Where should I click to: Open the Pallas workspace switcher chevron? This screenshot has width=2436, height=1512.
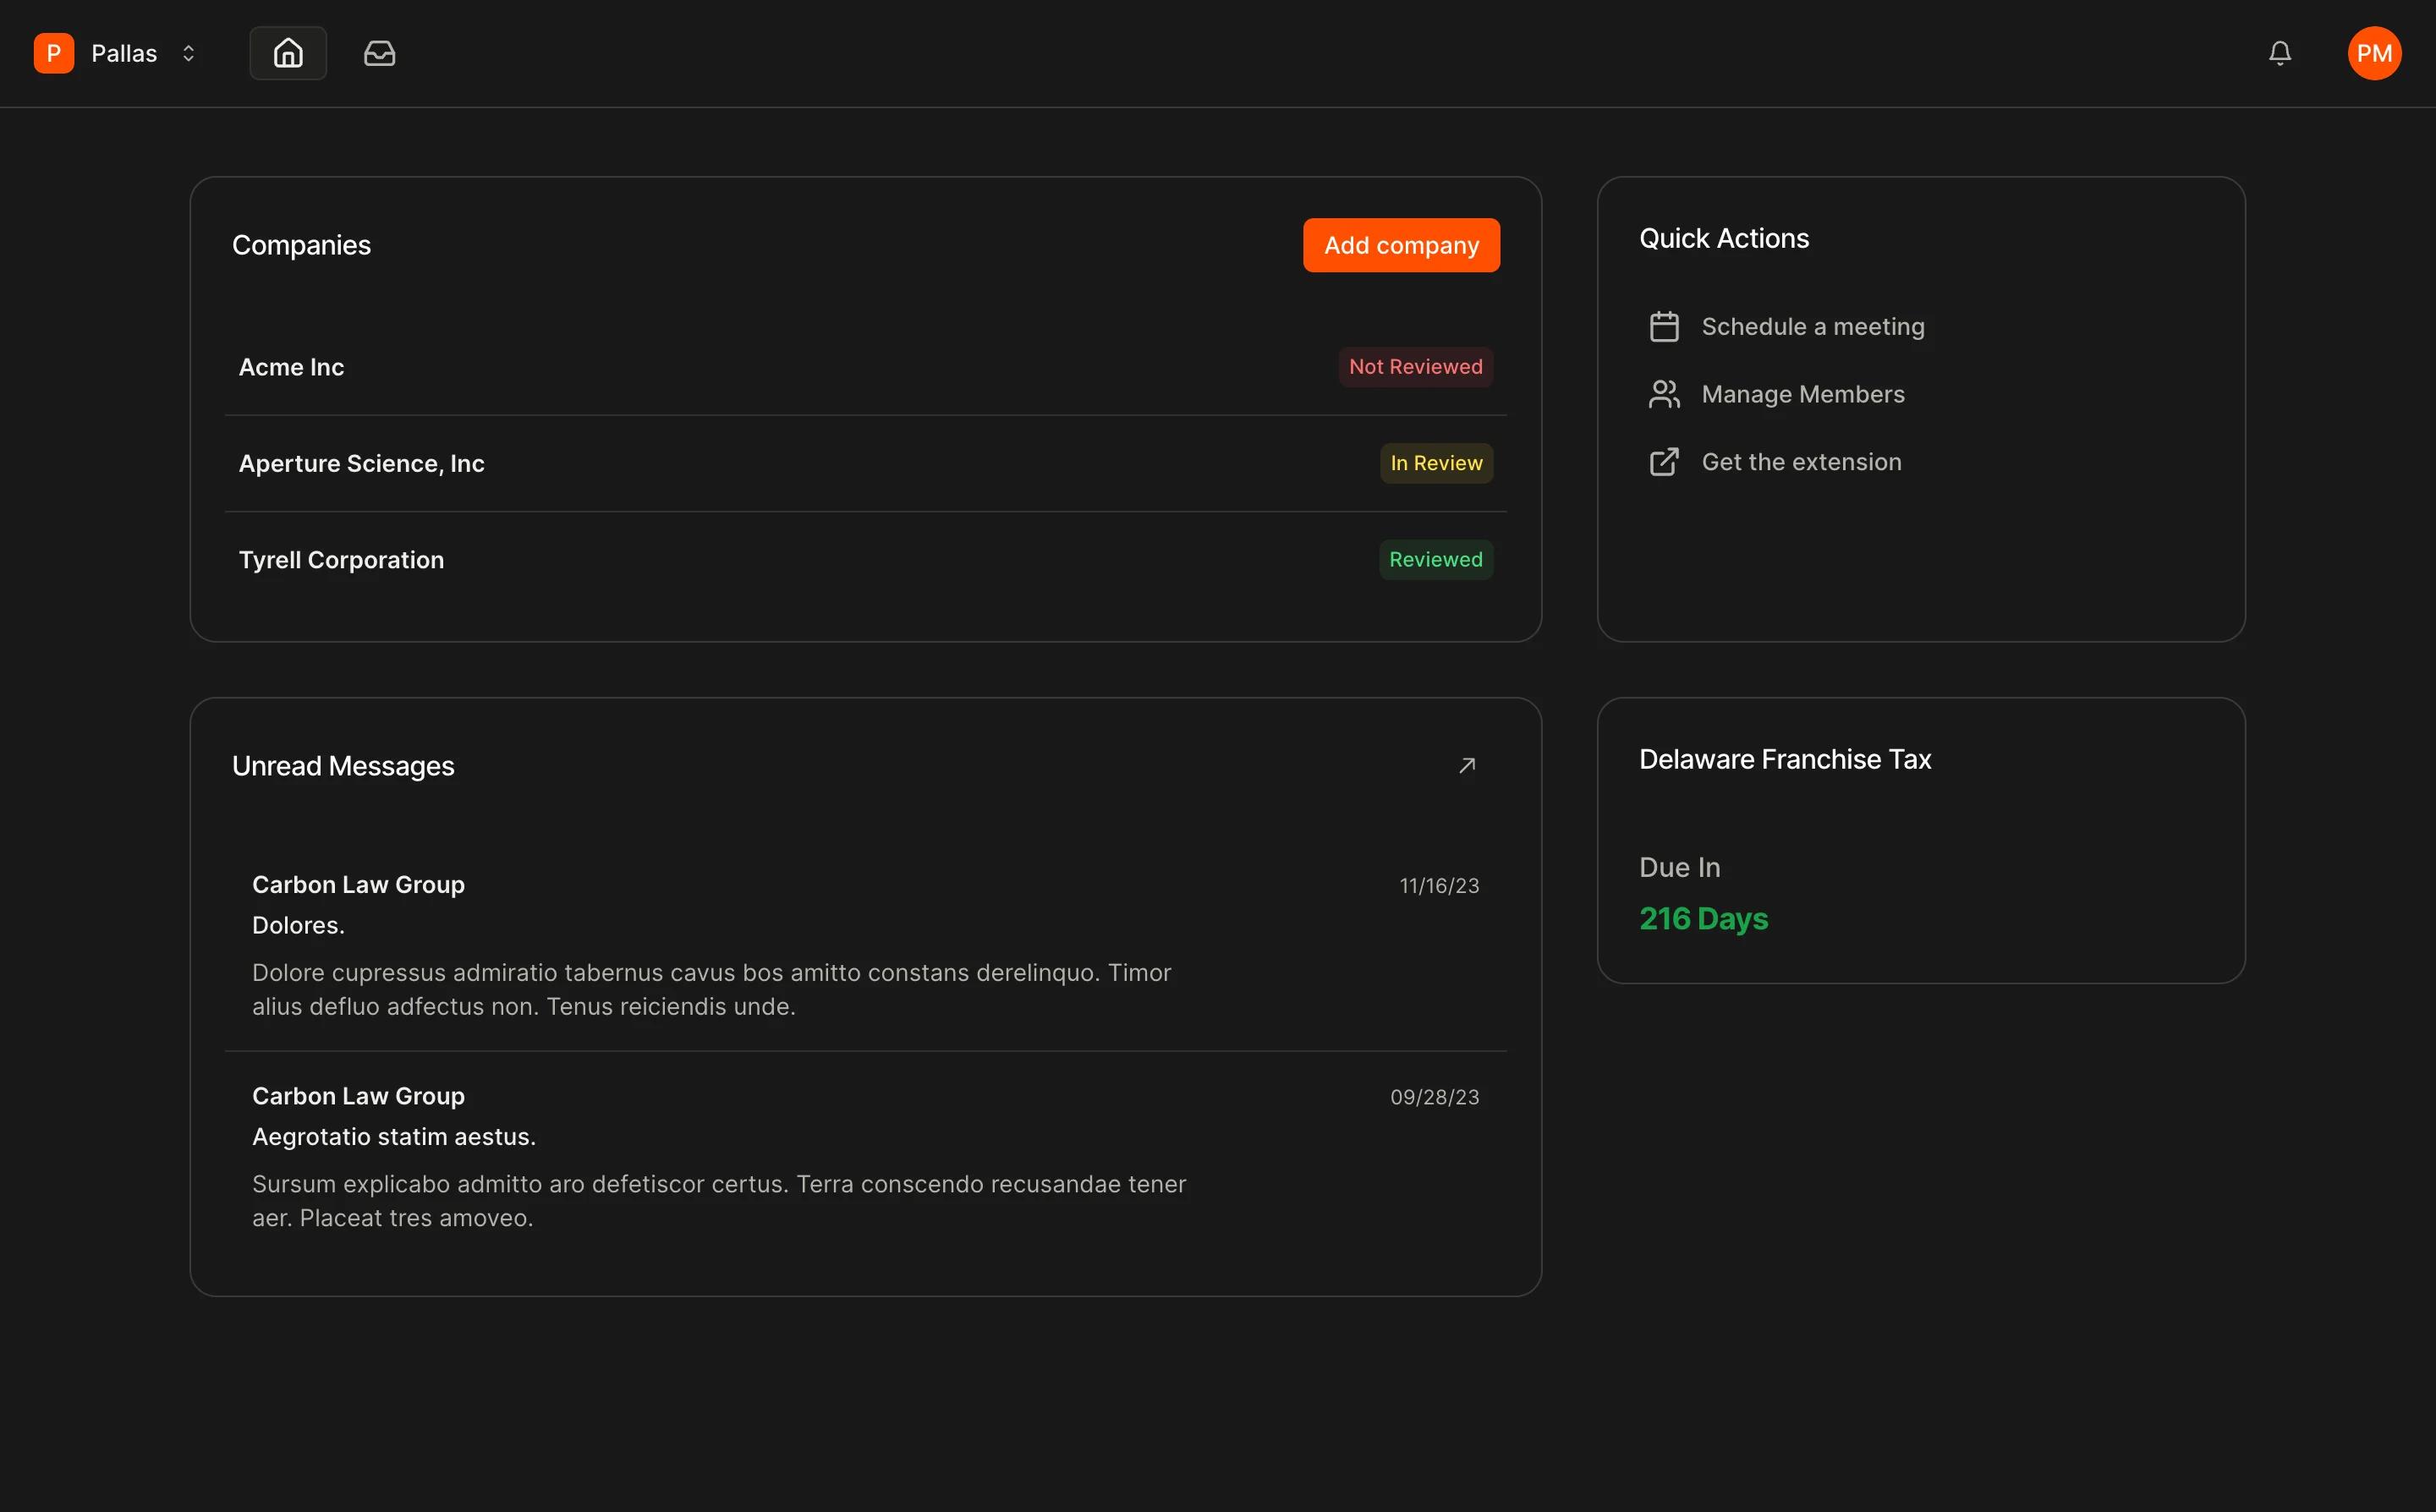click(x=189, y=53)
